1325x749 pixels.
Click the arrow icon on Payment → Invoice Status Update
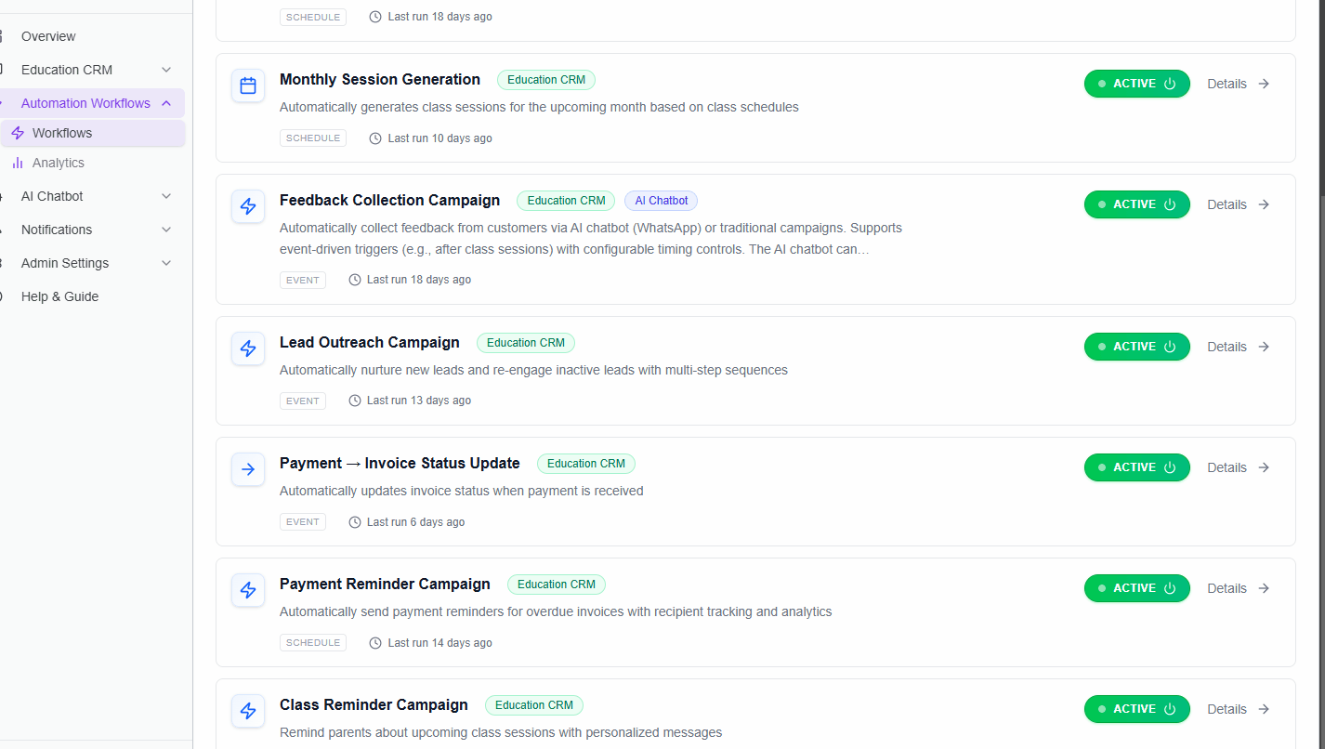click(x=247, y=468)
